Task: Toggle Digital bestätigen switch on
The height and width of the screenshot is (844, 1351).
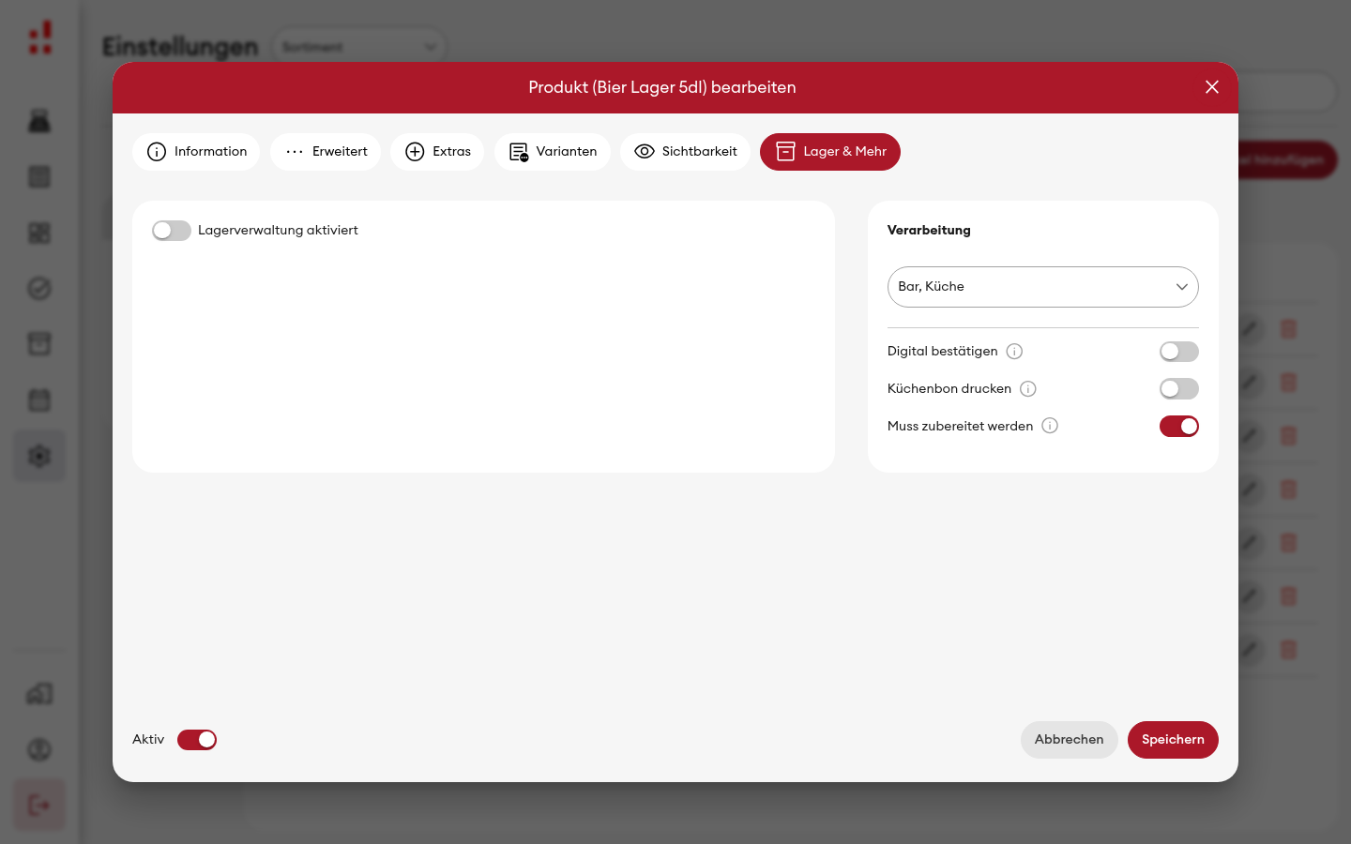Action: point(1179,352)
